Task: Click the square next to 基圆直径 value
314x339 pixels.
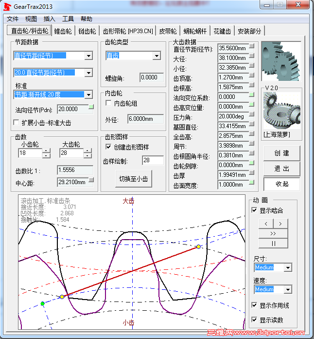Action: [x=251, y=124]
